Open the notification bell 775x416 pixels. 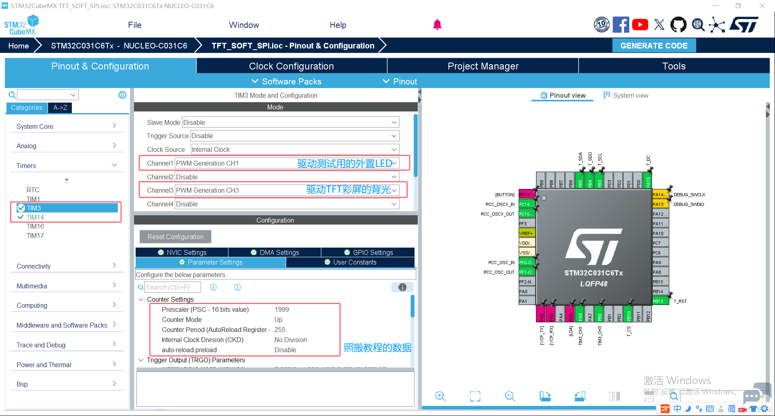(x=437, y=25)
